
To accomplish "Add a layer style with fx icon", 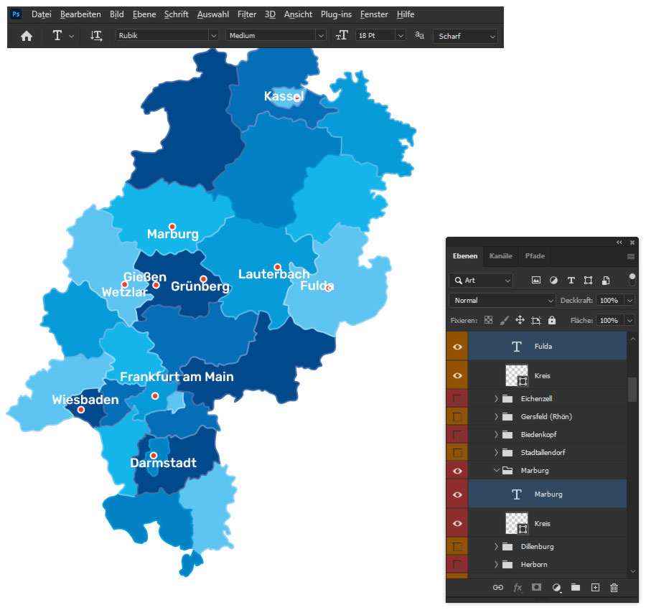I will [517, 587].
